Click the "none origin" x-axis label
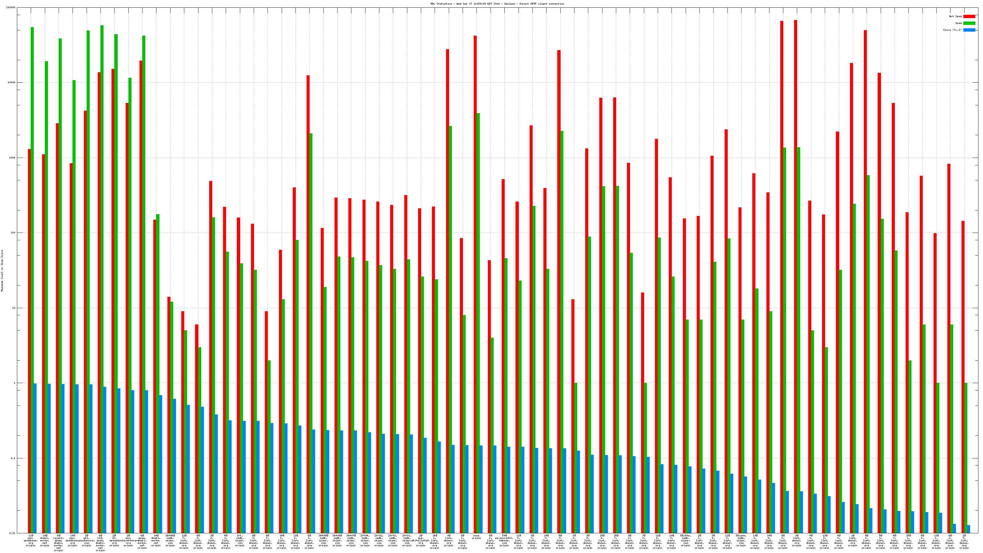983x553 pixels. tap(476, 537)
